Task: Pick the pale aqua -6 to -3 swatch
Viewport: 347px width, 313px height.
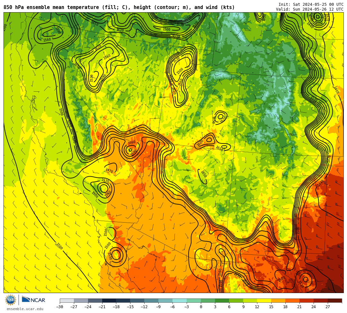Action: click(180, 300)
